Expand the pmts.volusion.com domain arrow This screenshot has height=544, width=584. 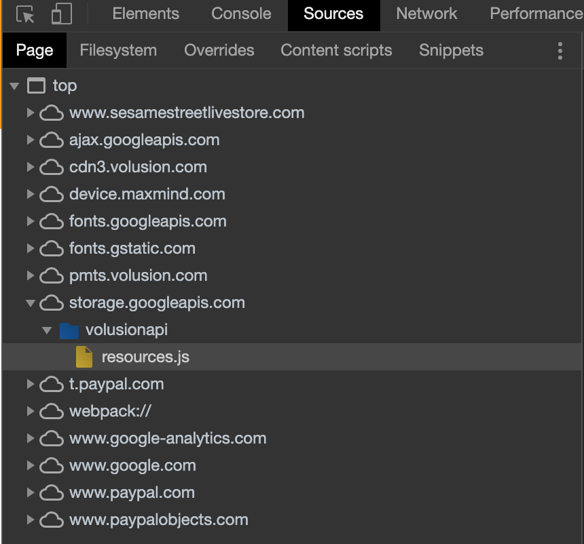[31, 275]
